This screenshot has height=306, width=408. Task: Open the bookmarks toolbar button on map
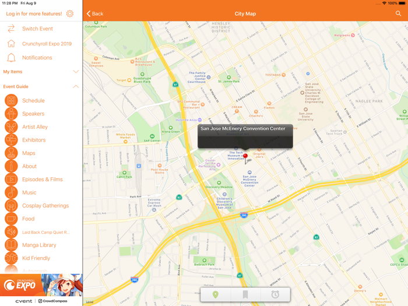(x=245, y=294)
